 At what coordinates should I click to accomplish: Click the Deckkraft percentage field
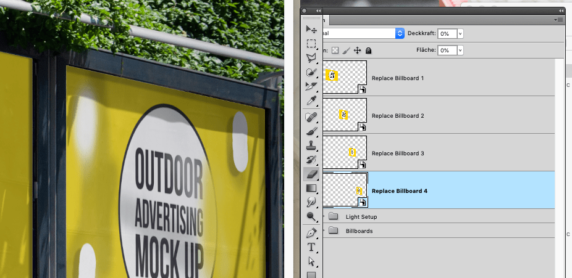tap(447, 33)
